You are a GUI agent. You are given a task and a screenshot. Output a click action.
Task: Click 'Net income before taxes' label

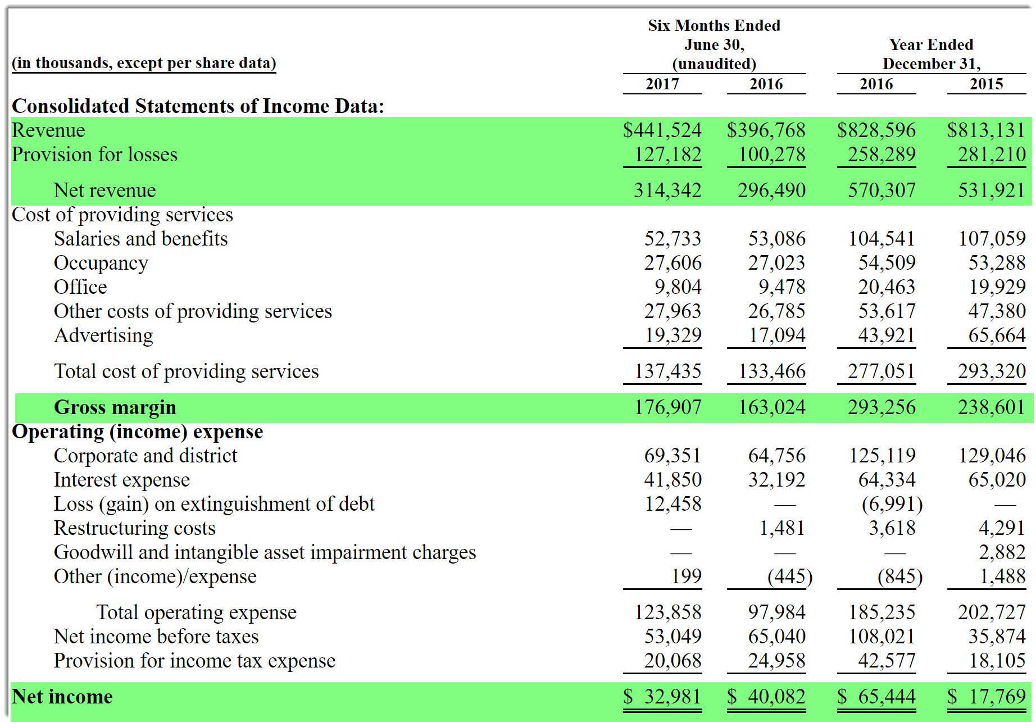click(156, 637)
